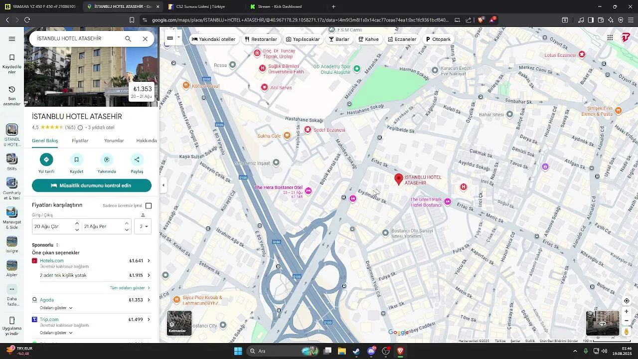Click Tüm odaları göster link
The image size is (638, 359).
[x=130, y=288]
